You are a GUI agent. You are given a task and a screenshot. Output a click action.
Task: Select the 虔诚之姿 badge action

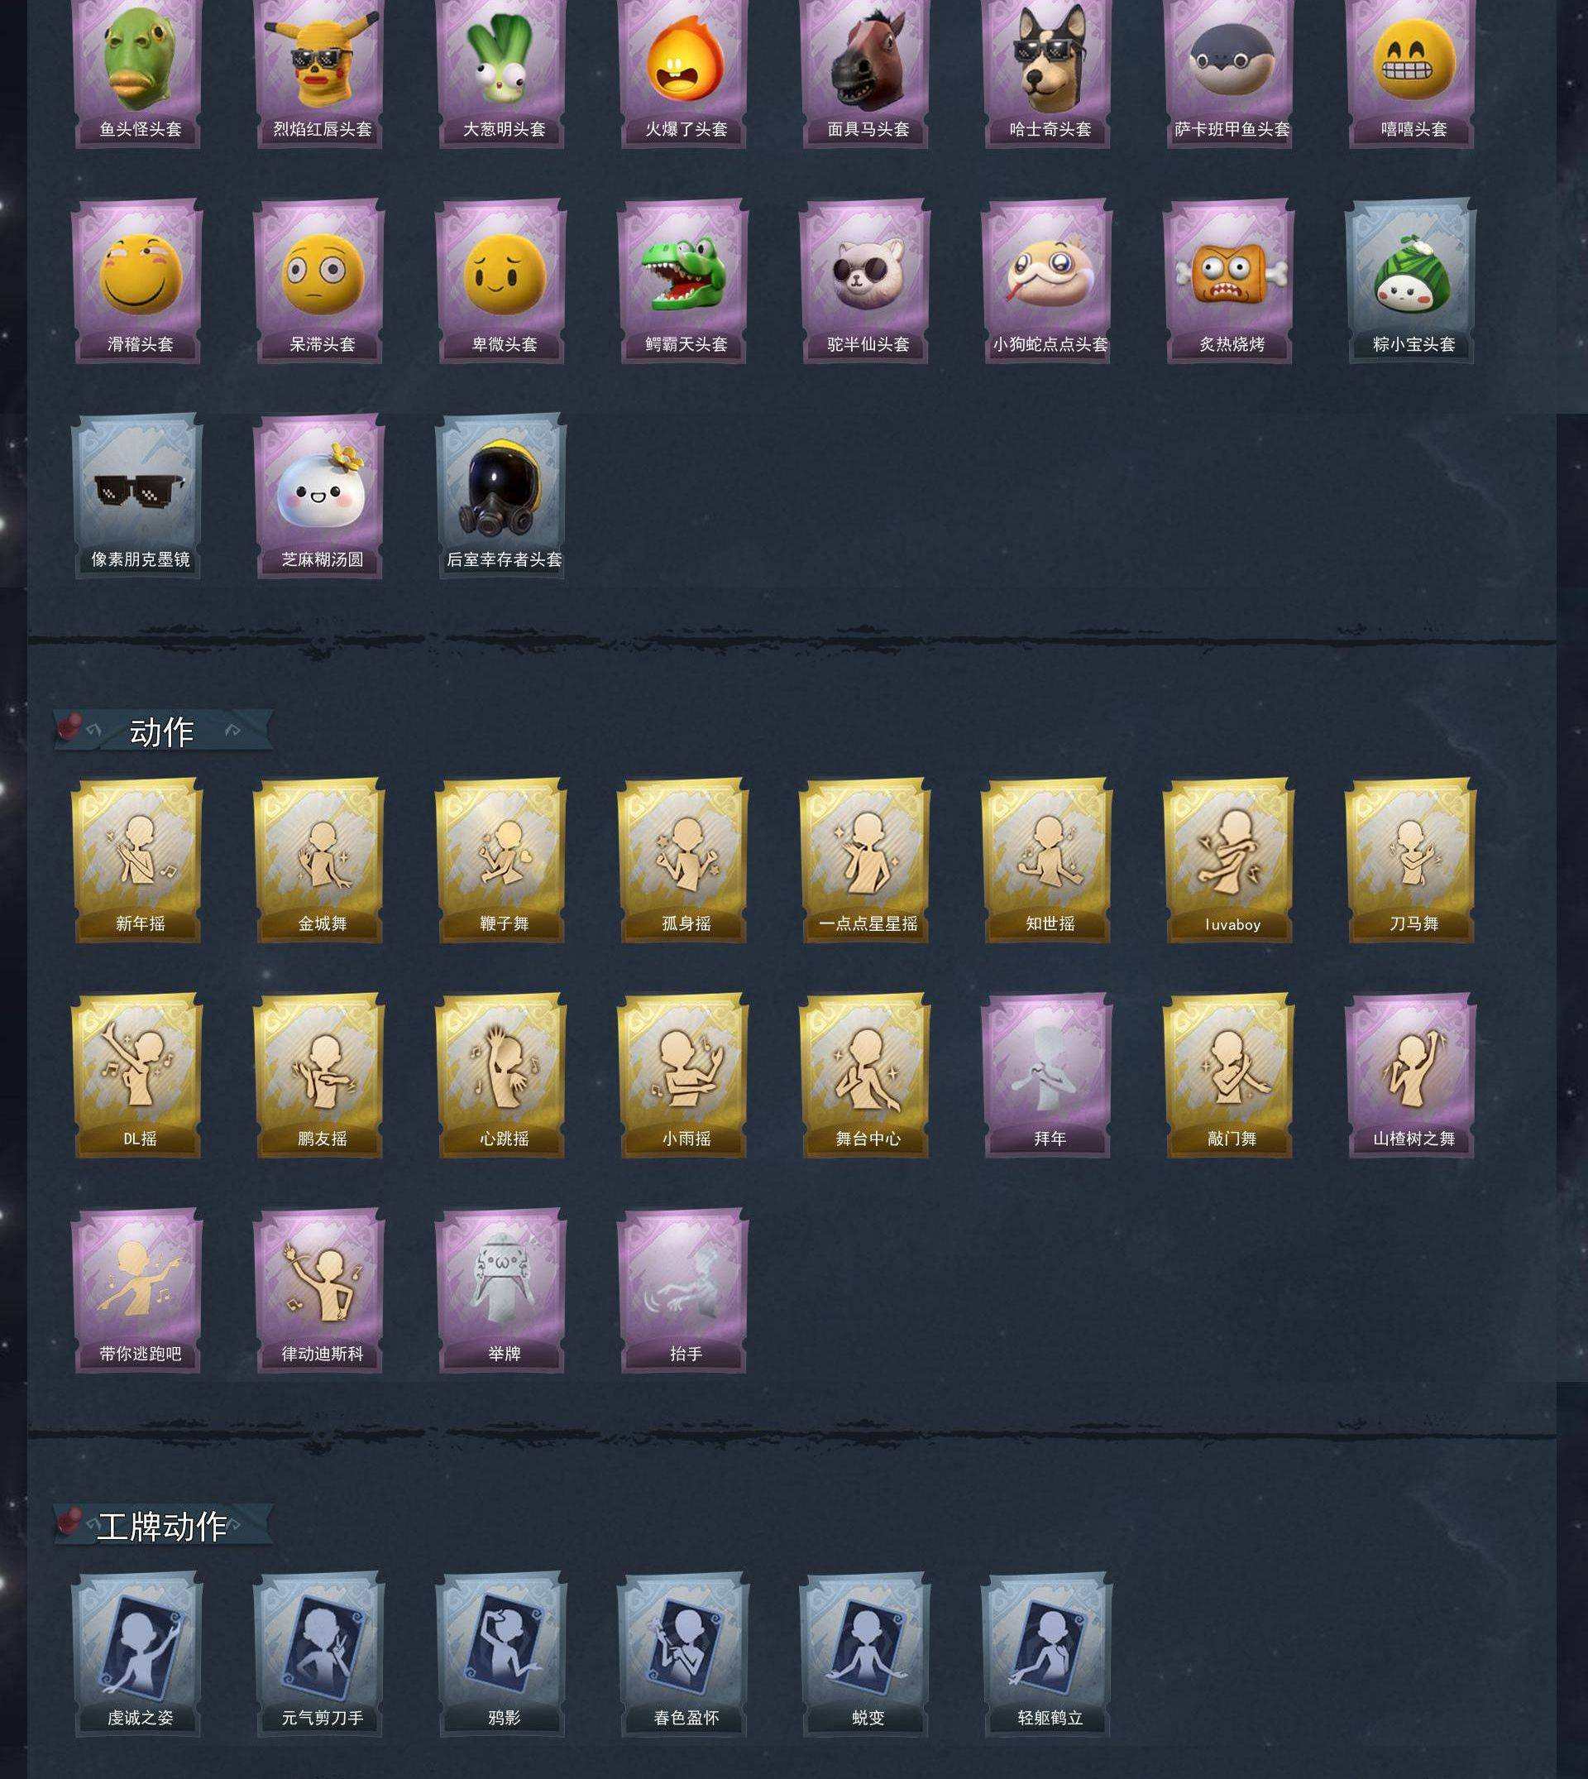(138, 1655)
